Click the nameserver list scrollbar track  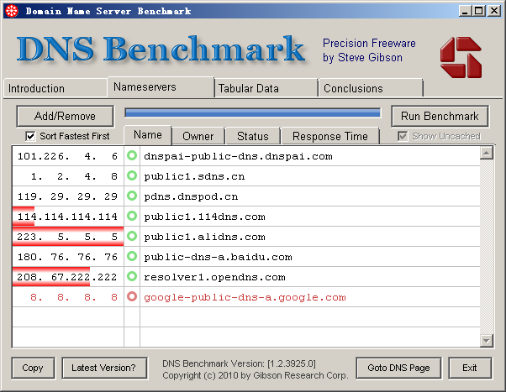pyautogui.click(x=487, y=247)
